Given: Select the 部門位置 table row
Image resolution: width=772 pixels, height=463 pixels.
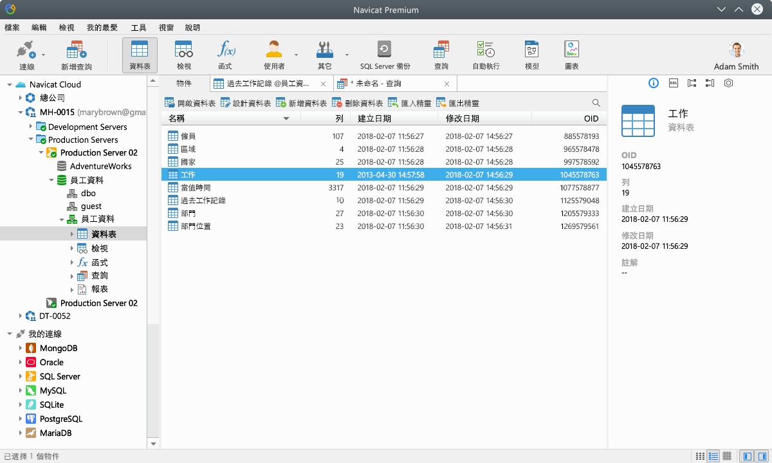Looking at the screenshot, I should coord(383,226).
